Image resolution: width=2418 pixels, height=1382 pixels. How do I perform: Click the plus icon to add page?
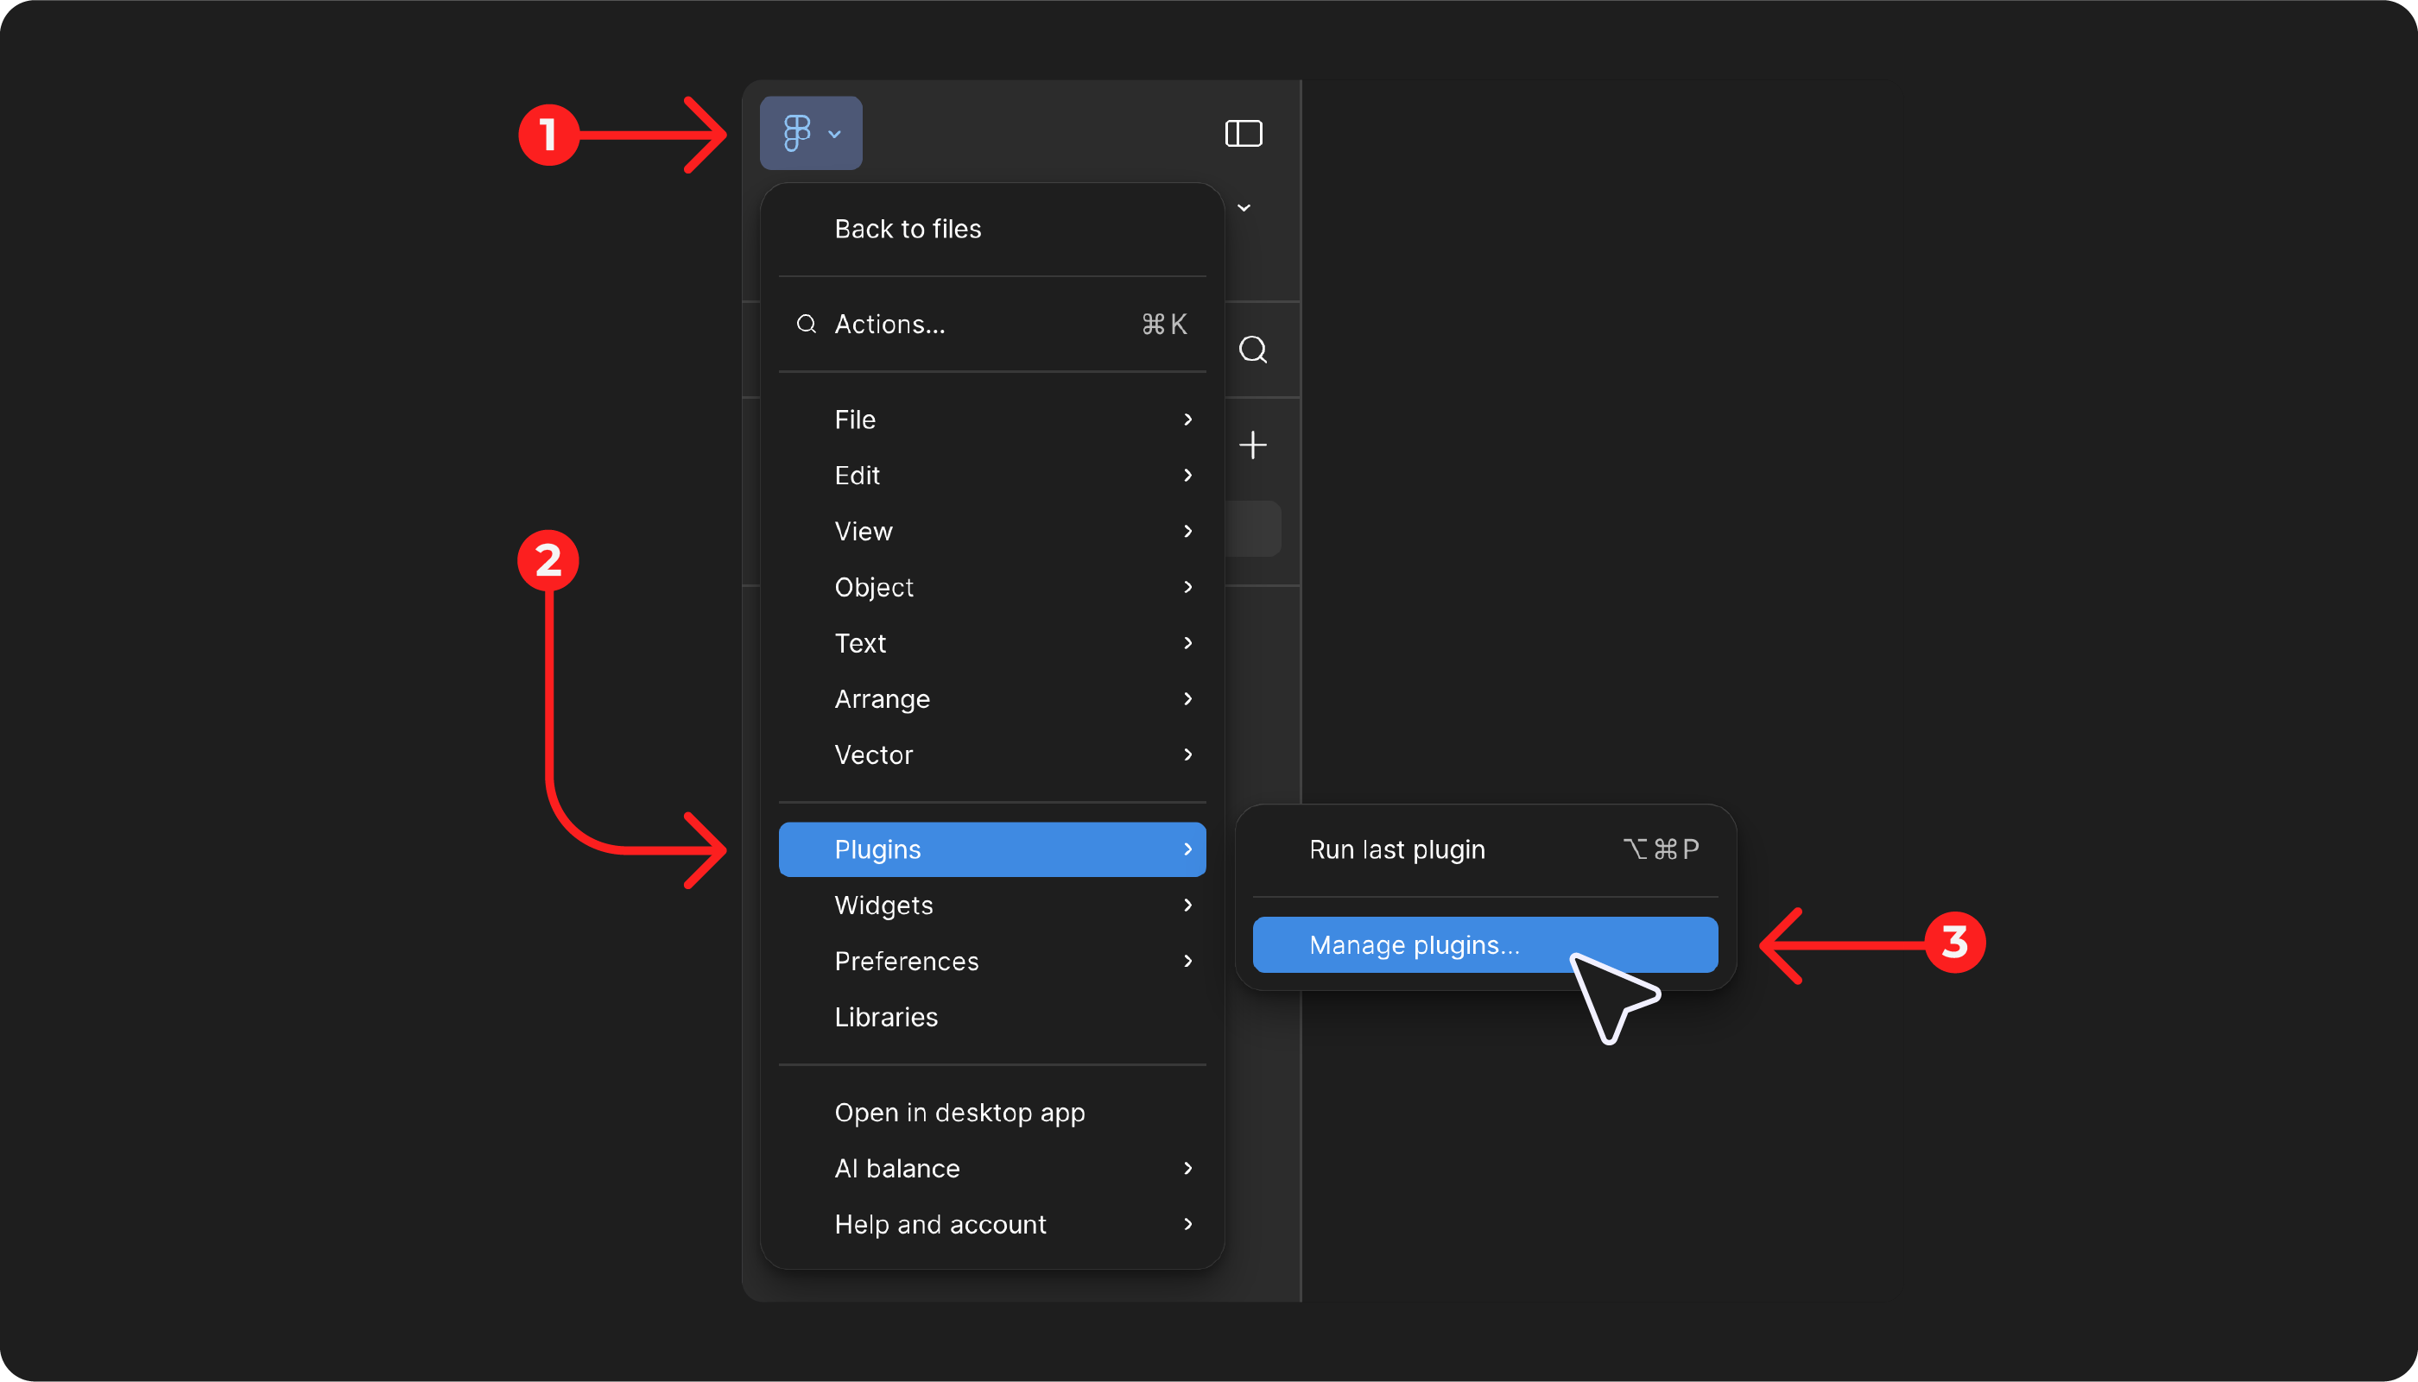[x=1252, y=445]
